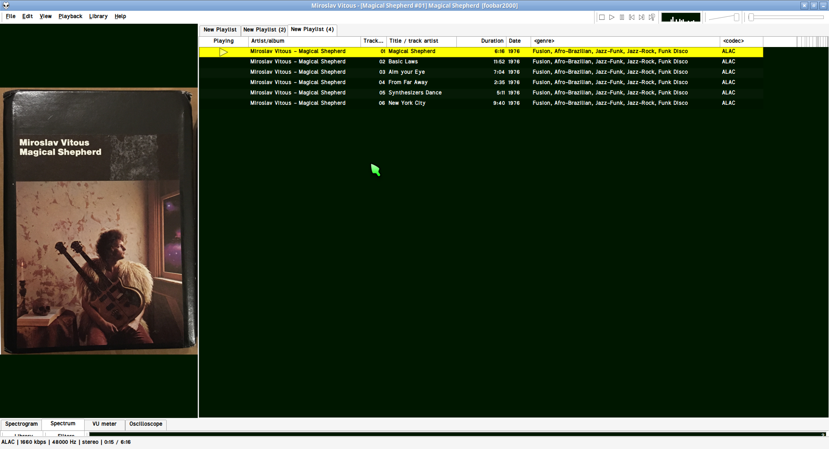Sort by the Artist/album column header

coord(304,41)
